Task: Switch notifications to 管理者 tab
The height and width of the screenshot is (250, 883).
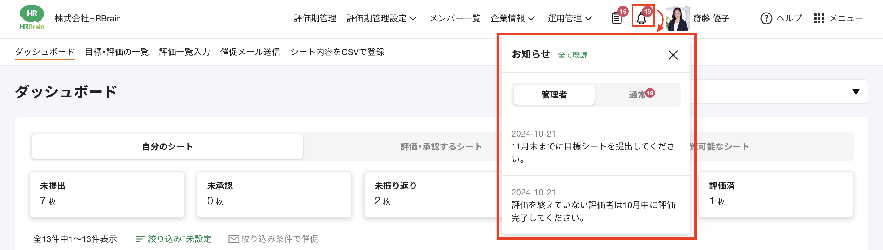Action: (554, 95)
